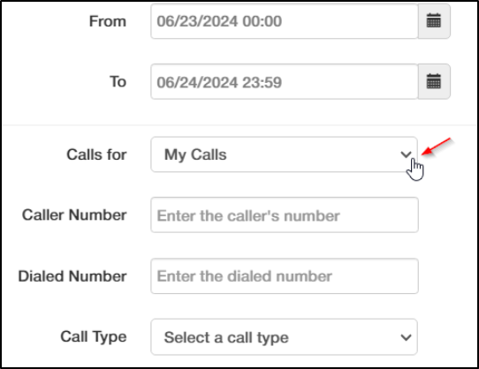
Task: Click the From field label
Action: [x=108, y=21]
